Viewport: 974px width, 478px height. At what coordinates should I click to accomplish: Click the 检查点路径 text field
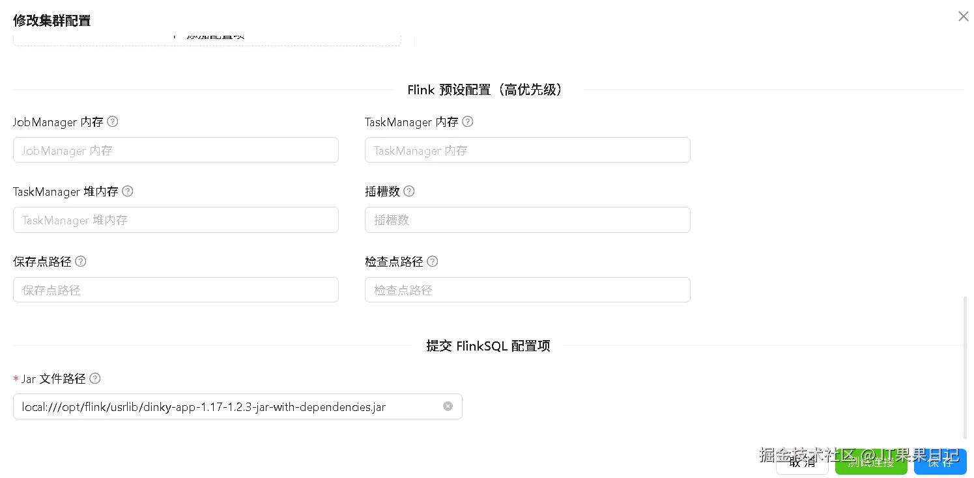[527, 290]
